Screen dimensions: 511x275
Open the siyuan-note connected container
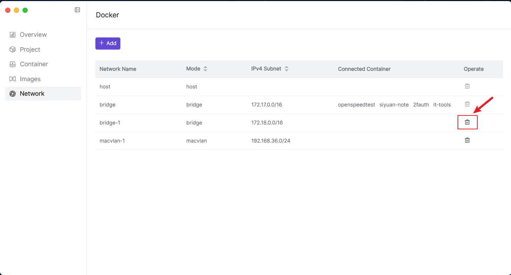(x=394, y=105)
